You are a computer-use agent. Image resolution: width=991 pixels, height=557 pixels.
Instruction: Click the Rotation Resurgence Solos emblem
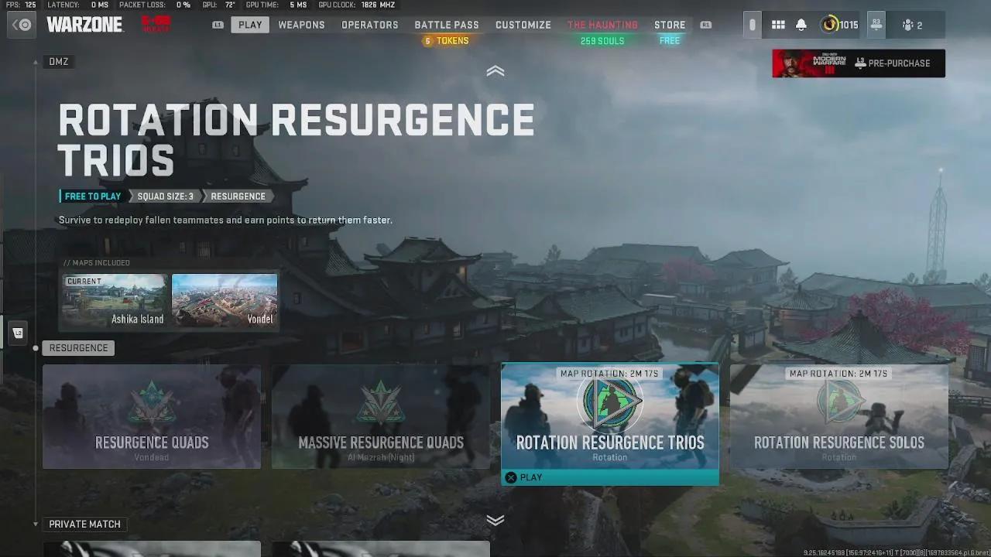839,402
